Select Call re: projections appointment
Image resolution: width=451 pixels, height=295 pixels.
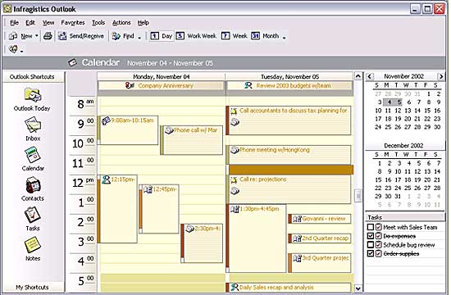click(x=289, y=189)
